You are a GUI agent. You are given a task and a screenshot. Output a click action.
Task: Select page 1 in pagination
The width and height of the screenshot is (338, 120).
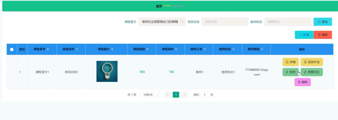(176, 95)
